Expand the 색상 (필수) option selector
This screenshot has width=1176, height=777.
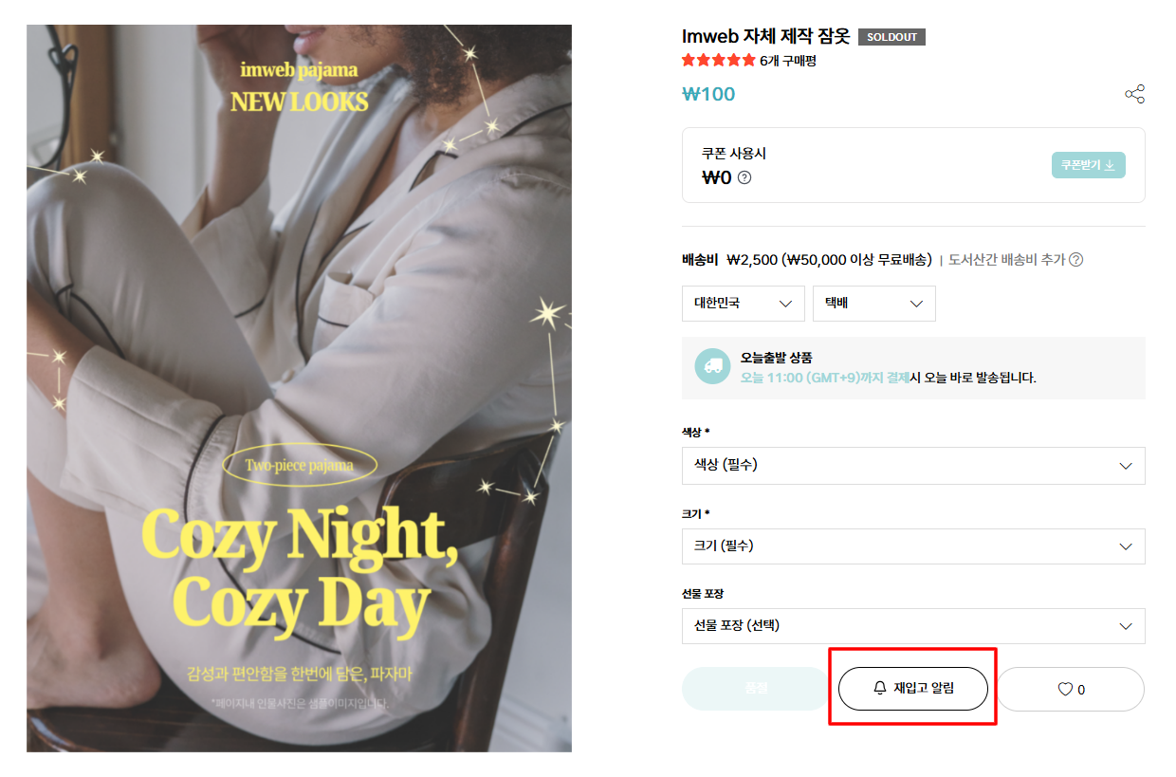click(913, 466)
